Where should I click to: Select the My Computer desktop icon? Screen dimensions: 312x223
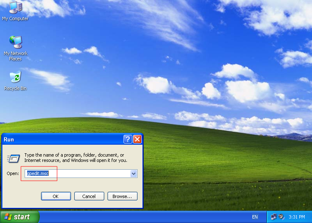point(15,8)
